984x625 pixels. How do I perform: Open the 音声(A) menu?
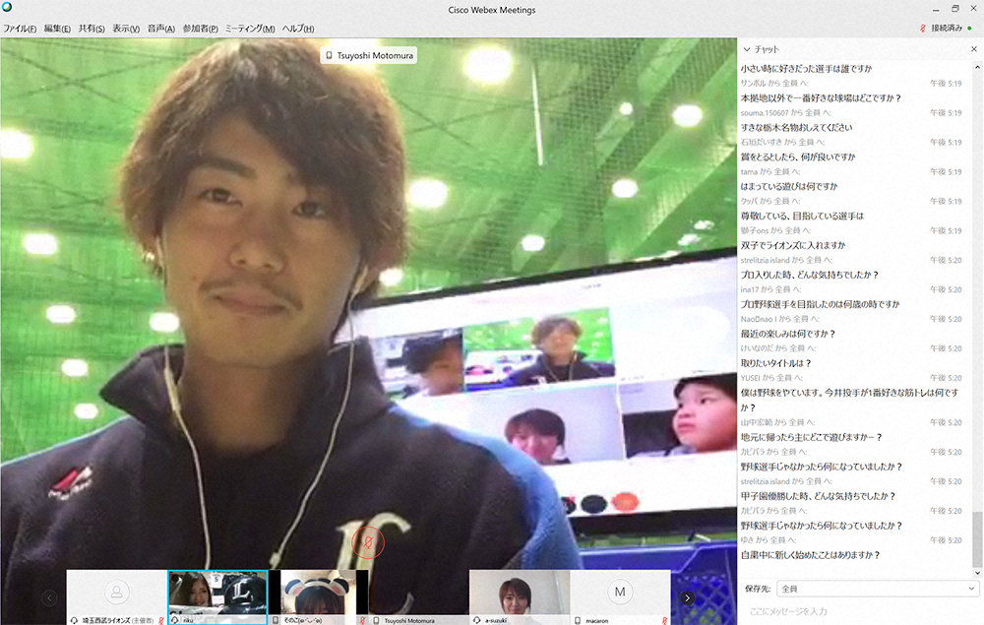pyautogui.click(x=160, y=29)
